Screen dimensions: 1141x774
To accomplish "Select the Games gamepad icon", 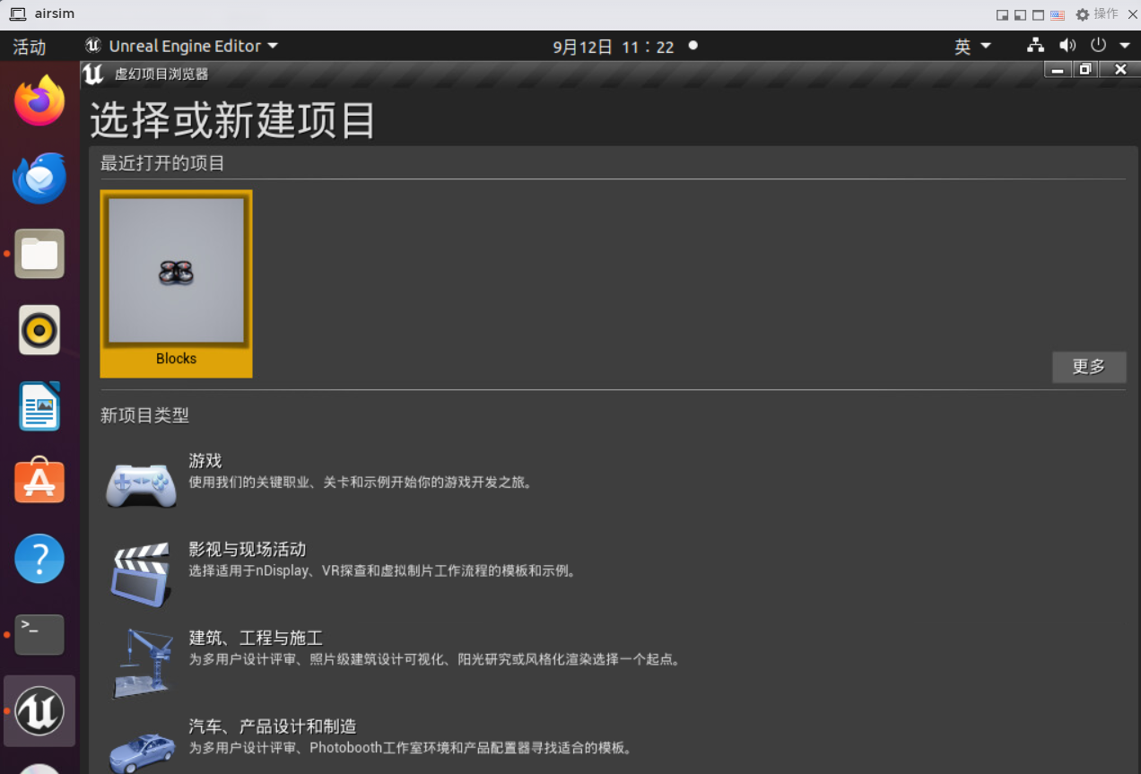I will (141, 484).
